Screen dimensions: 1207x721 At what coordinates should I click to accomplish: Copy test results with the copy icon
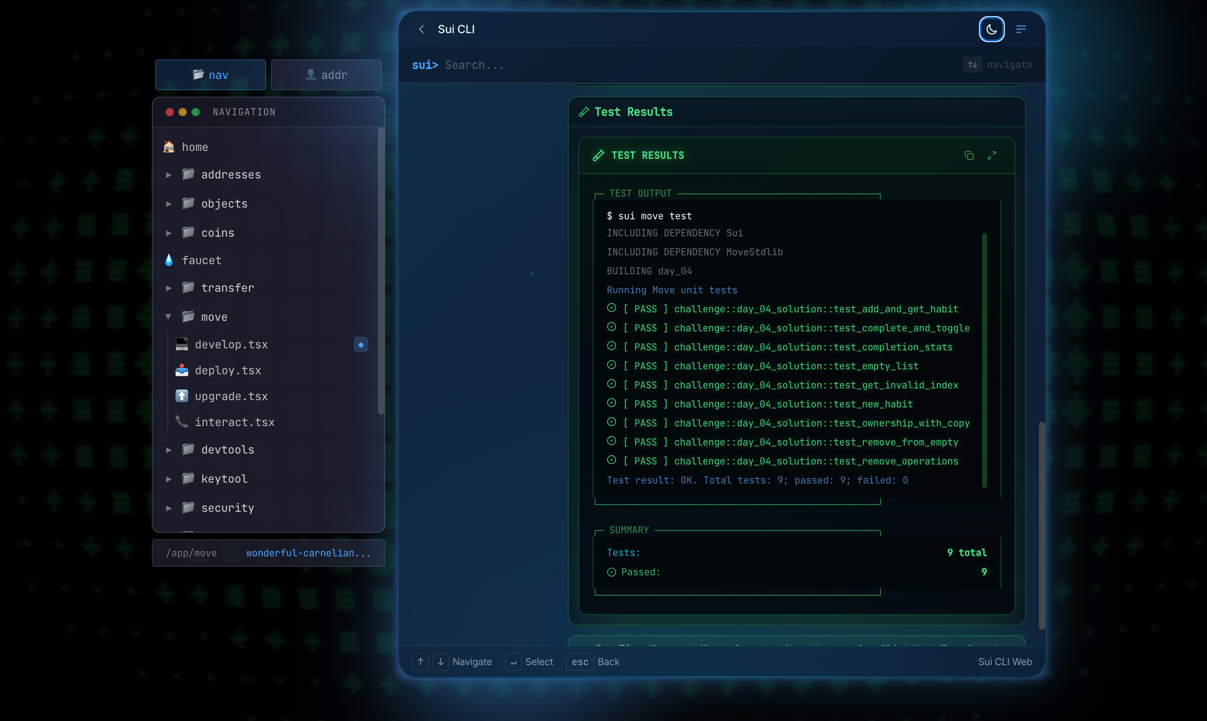point(969,155)
